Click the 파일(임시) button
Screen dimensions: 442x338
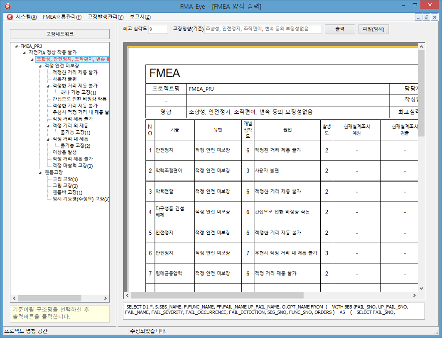click(x=373, y=29)
